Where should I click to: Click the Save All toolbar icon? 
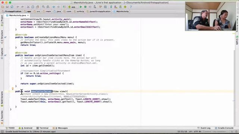tap(7, 7)
